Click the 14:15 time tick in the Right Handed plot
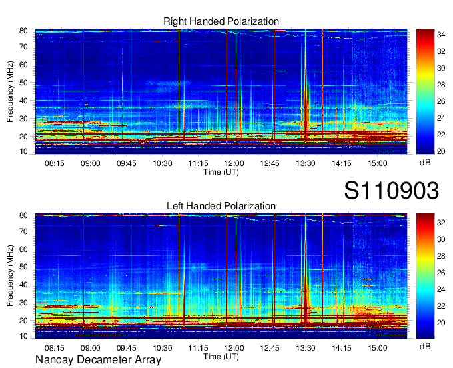The width and height of the screenshot is (453, 368). [342, 163]
